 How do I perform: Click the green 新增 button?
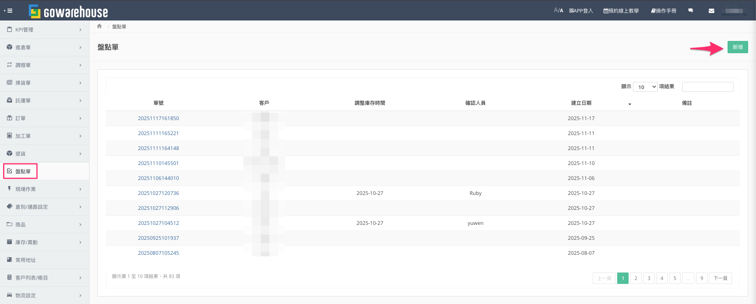737,47
